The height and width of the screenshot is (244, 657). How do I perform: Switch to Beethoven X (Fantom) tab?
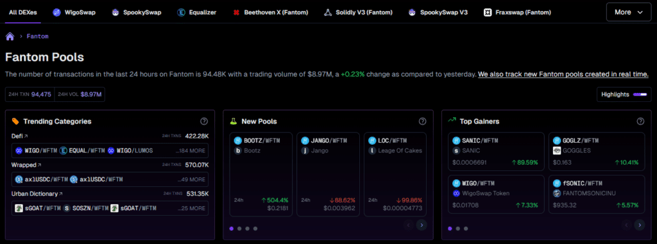tap(270, 13)
